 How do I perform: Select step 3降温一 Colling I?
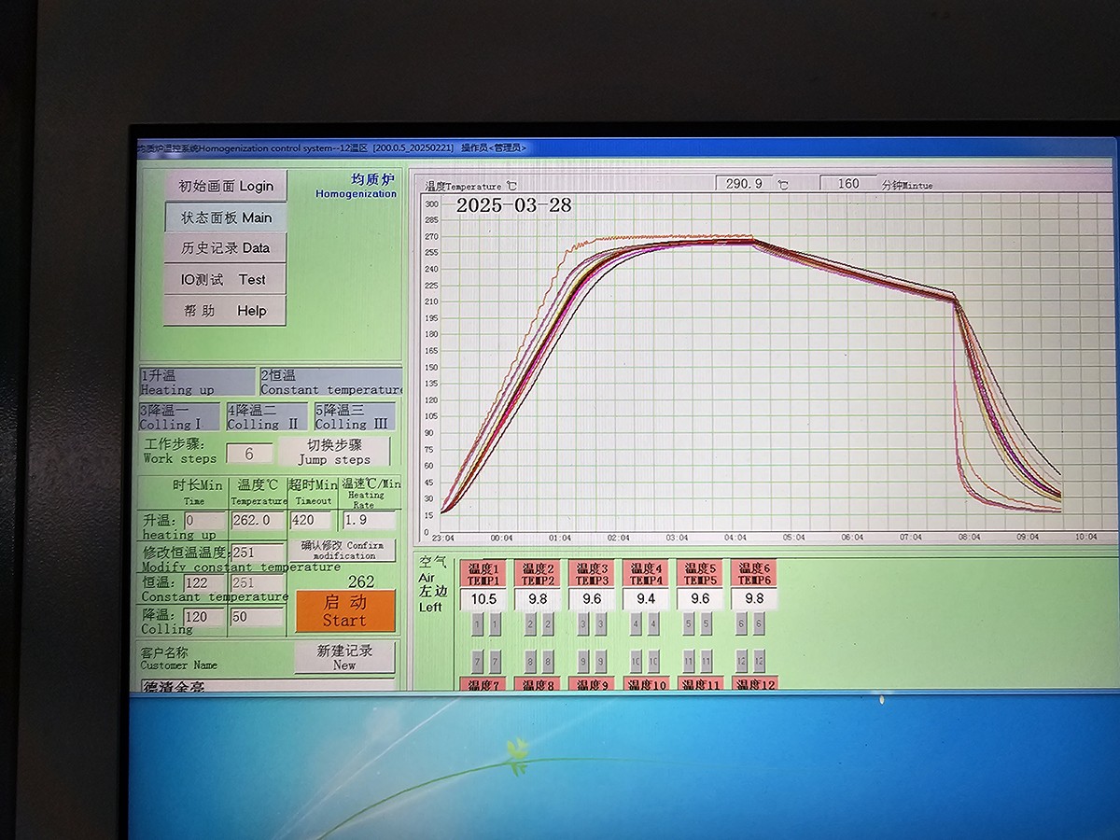(x=179, y=416)
